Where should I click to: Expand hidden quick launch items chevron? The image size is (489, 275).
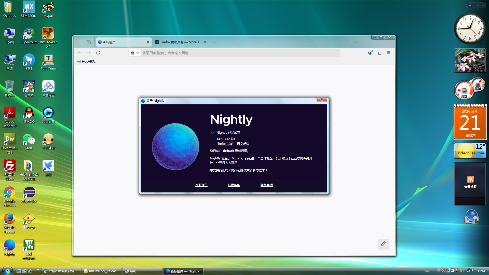[38, 269]
